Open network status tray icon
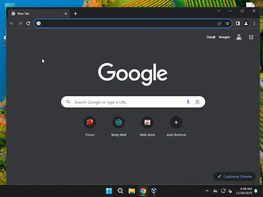 coord(223,191)
